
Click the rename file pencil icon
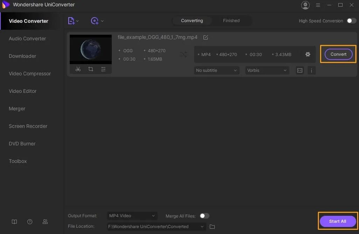click(206, 37)
